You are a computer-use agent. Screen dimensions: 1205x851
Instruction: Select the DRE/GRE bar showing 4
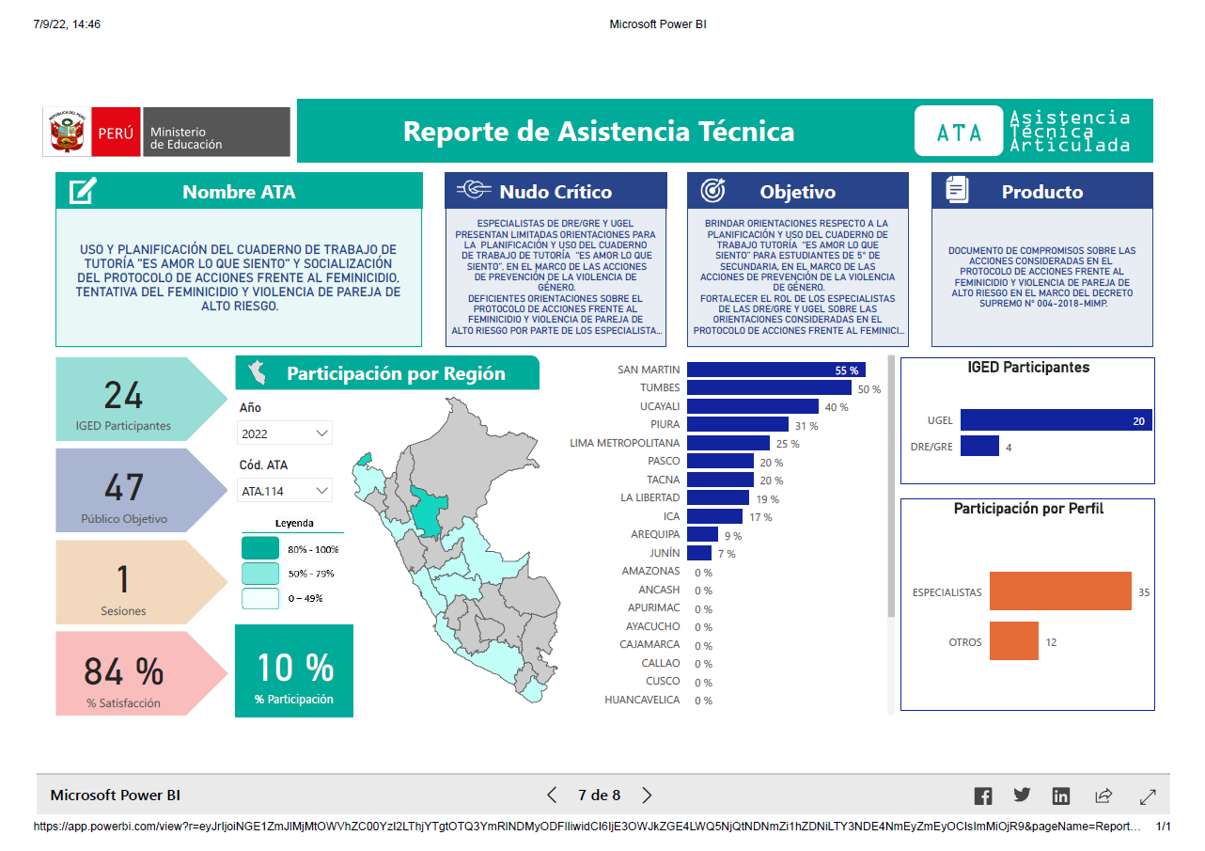point(979,447)
